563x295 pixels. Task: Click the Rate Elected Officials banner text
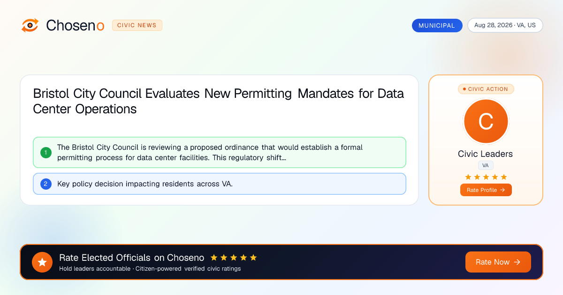click(132, 258)
